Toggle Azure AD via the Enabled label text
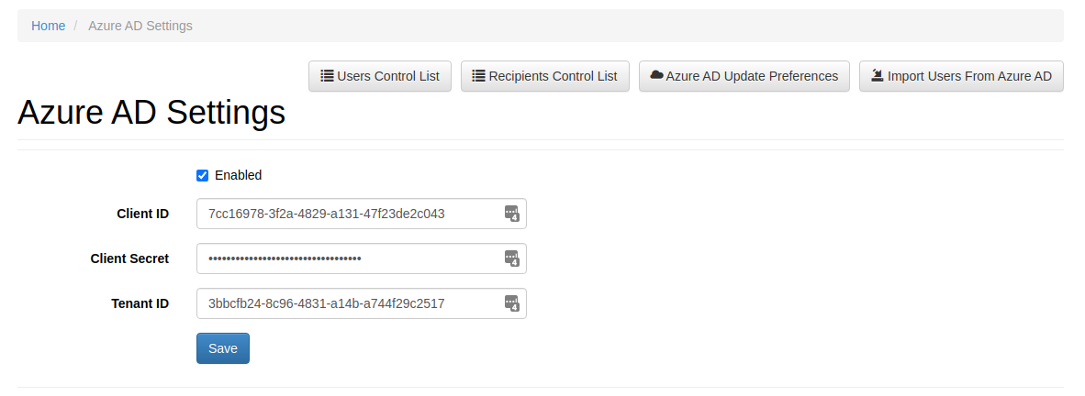This screenshot has width=1085, height=396. 238,175
